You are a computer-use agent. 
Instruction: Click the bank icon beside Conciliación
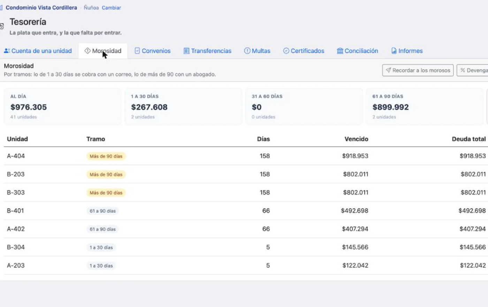tap(340, 51)
